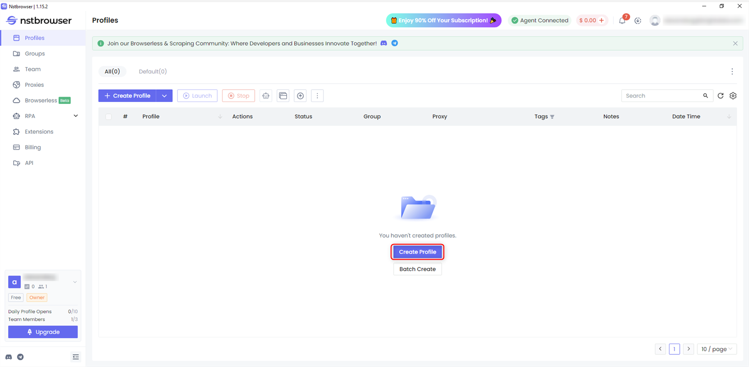Screen dimensions: 749x367
Task: Click the upload arrow icon in toolbar
Action: [300, 96]
